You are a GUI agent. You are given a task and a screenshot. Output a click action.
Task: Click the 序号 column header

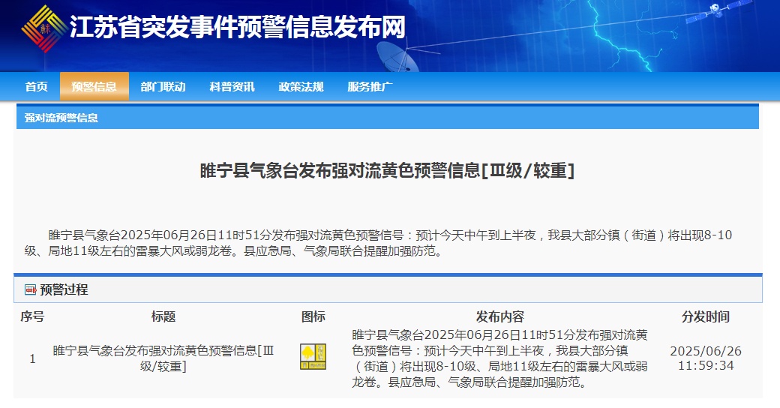click(32, 316)
